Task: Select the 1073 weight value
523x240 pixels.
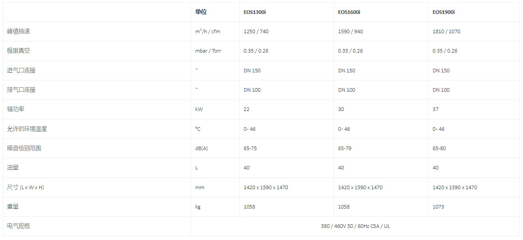Action: (x=438, y=207)
